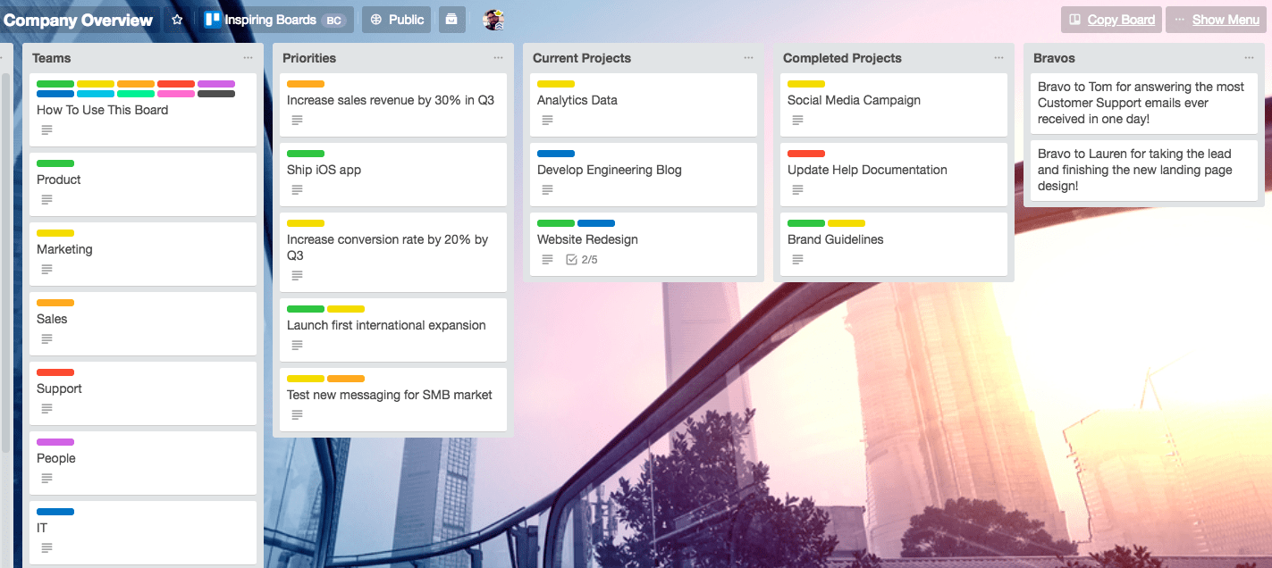Open the Priorities list actions menu
This screenshot has width=1272, height=568.
pos(498,58)
